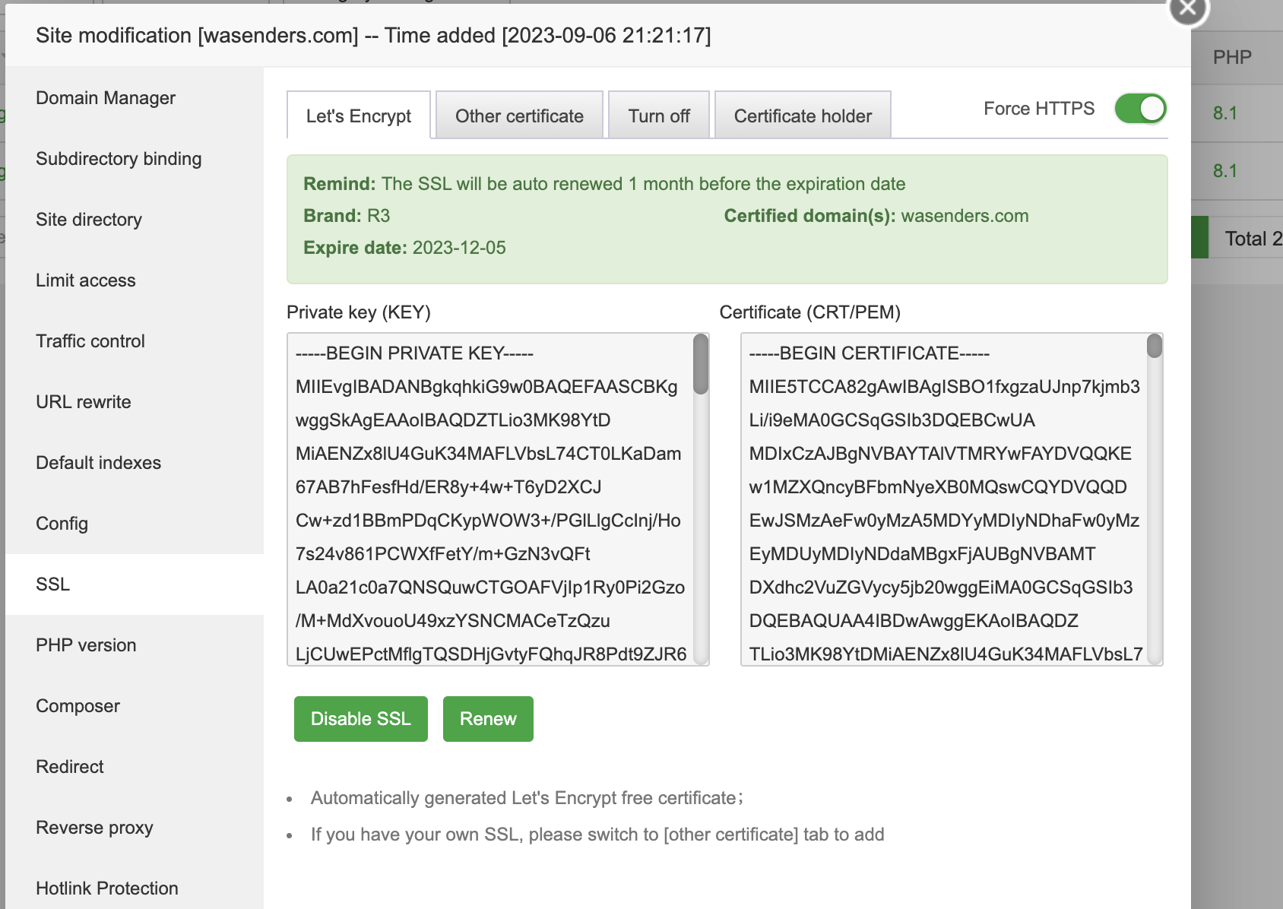Click the Disable SSL button

coord(361,719)
